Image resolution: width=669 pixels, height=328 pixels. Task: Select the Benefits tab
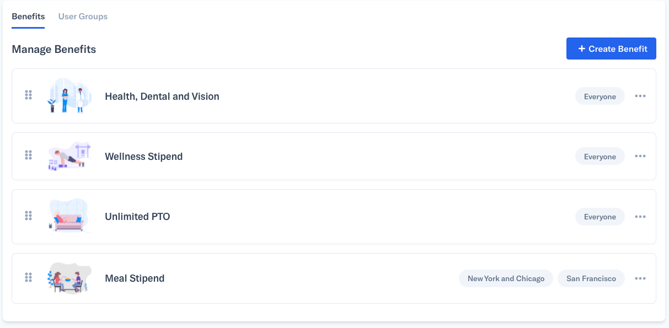click(28, 17)
